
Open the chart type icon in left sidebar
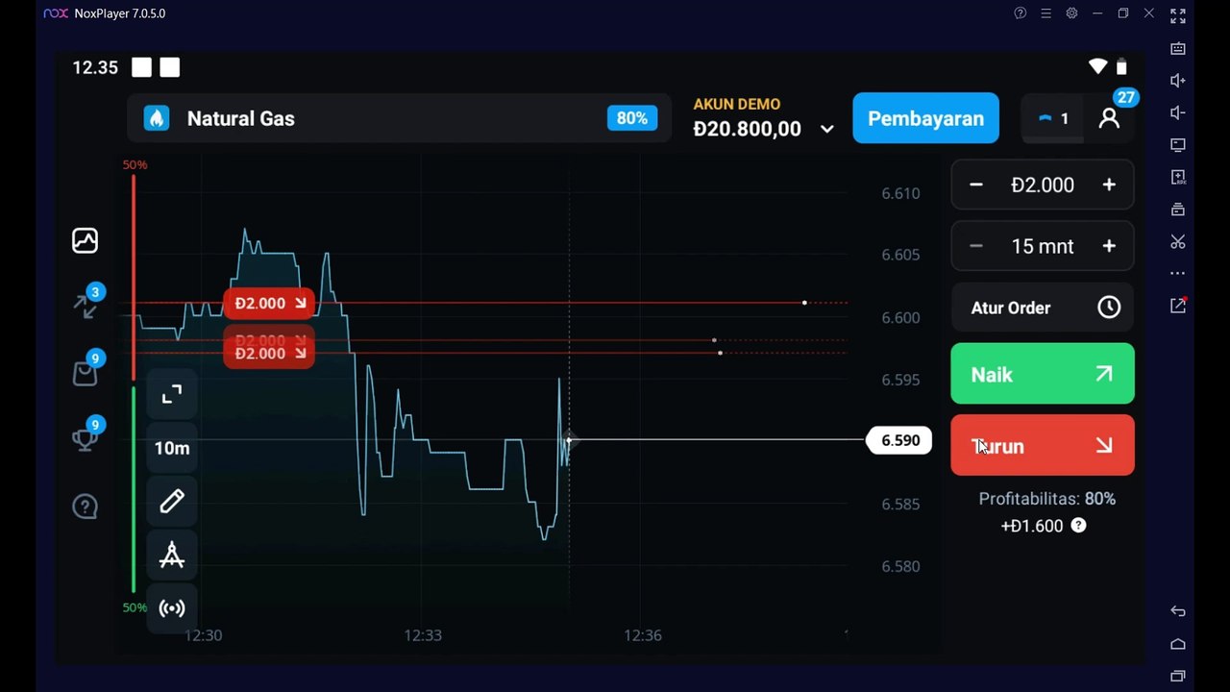[85, 240]
